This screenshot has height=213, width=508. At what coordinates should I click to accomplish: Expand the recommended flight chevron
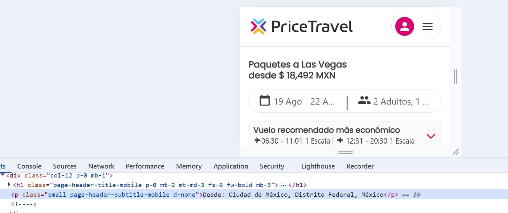431,136
